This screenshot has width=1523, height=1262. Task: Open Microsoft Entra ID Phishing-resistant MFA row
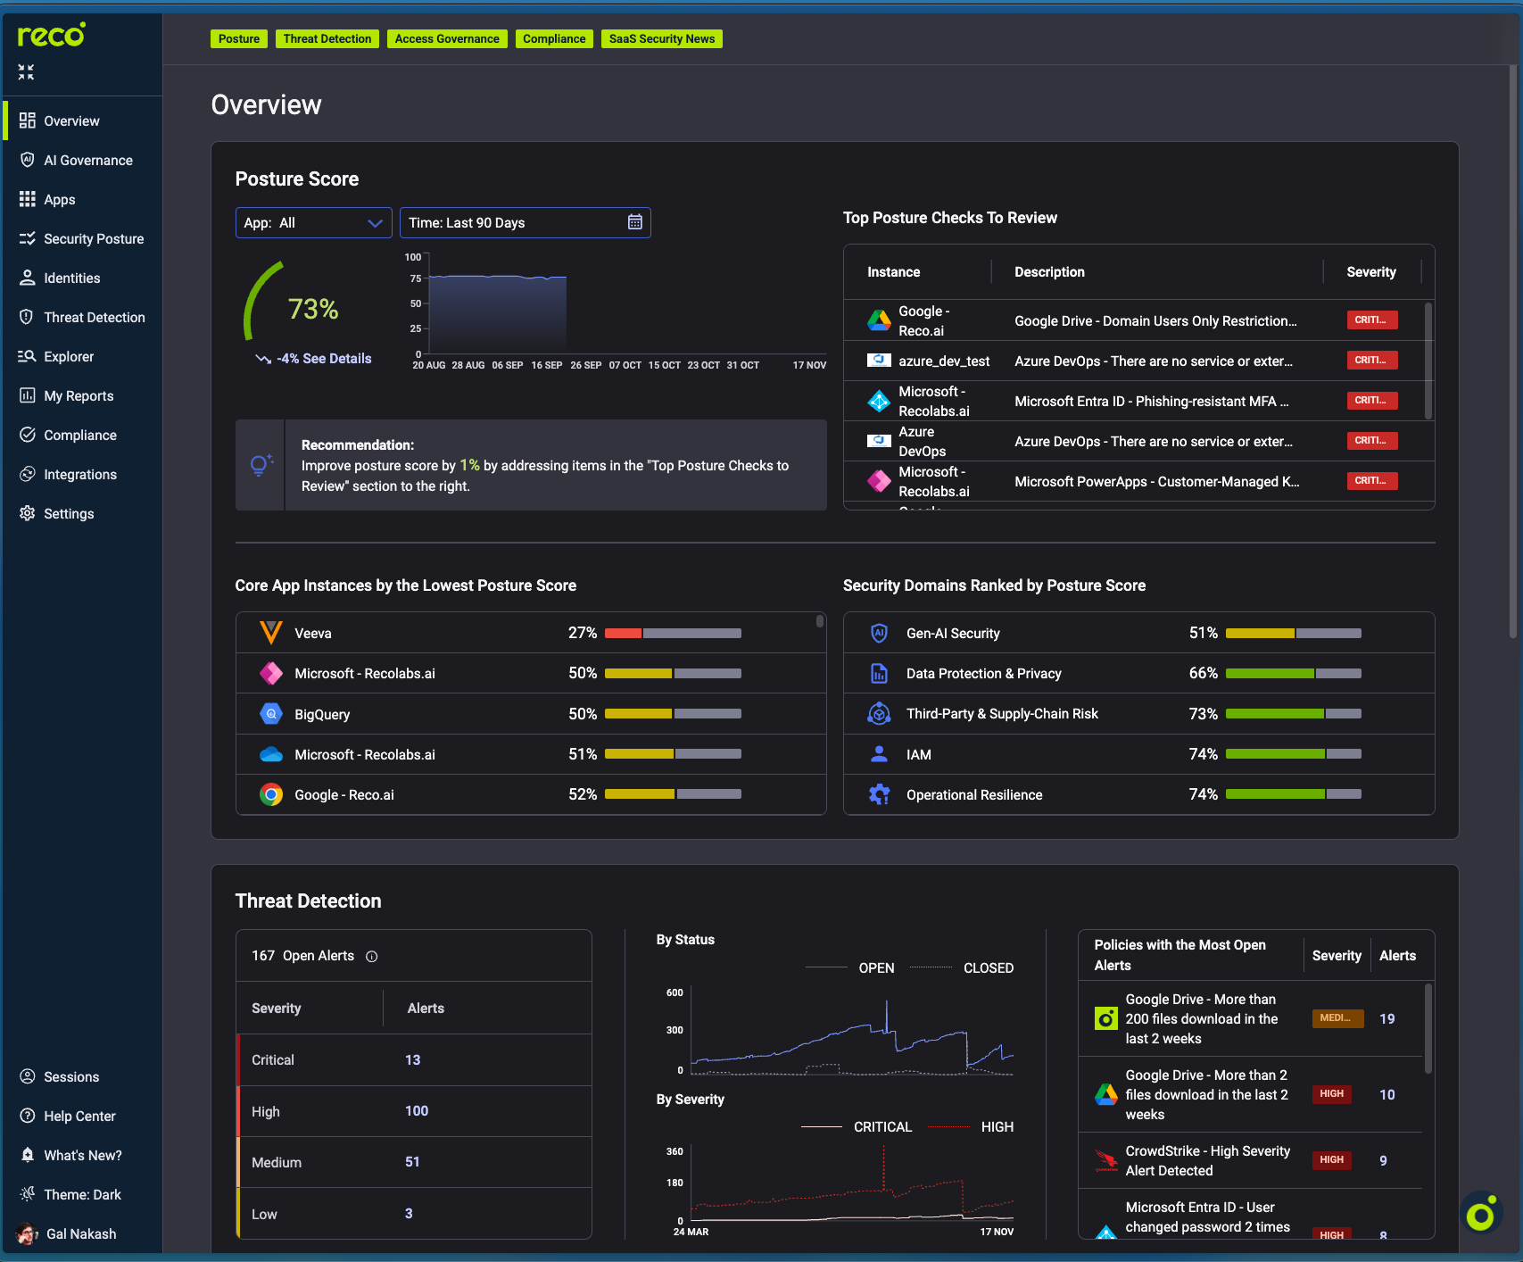[1133, 401]
